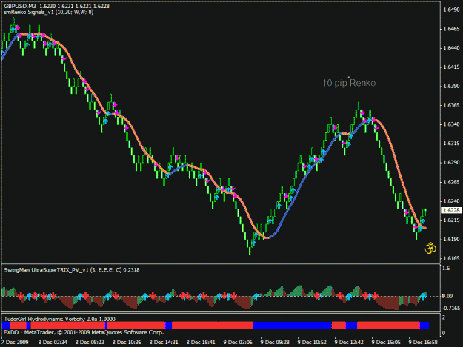
Task: Click the FXDD MetaTrader copyright text
Action: (x=84, y=332)
